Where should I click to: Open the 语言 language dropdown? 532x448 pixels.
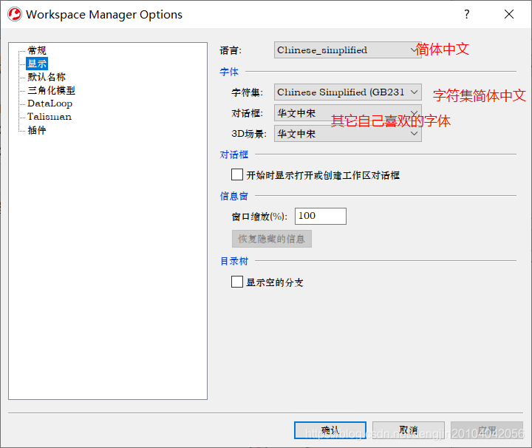point(347,50)
